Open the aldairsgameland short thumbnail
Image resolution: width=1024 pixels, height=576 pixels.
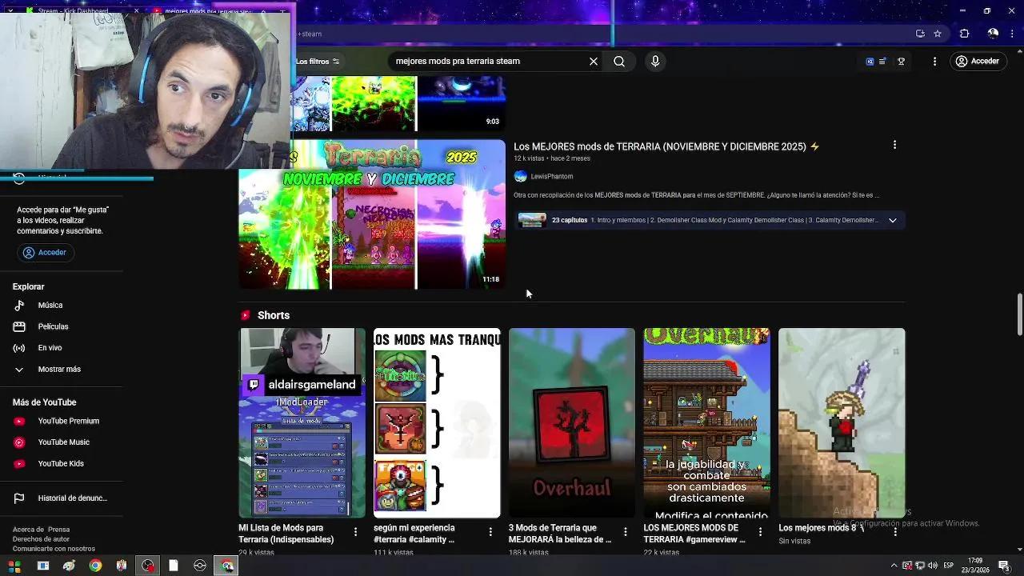[302, 422]
